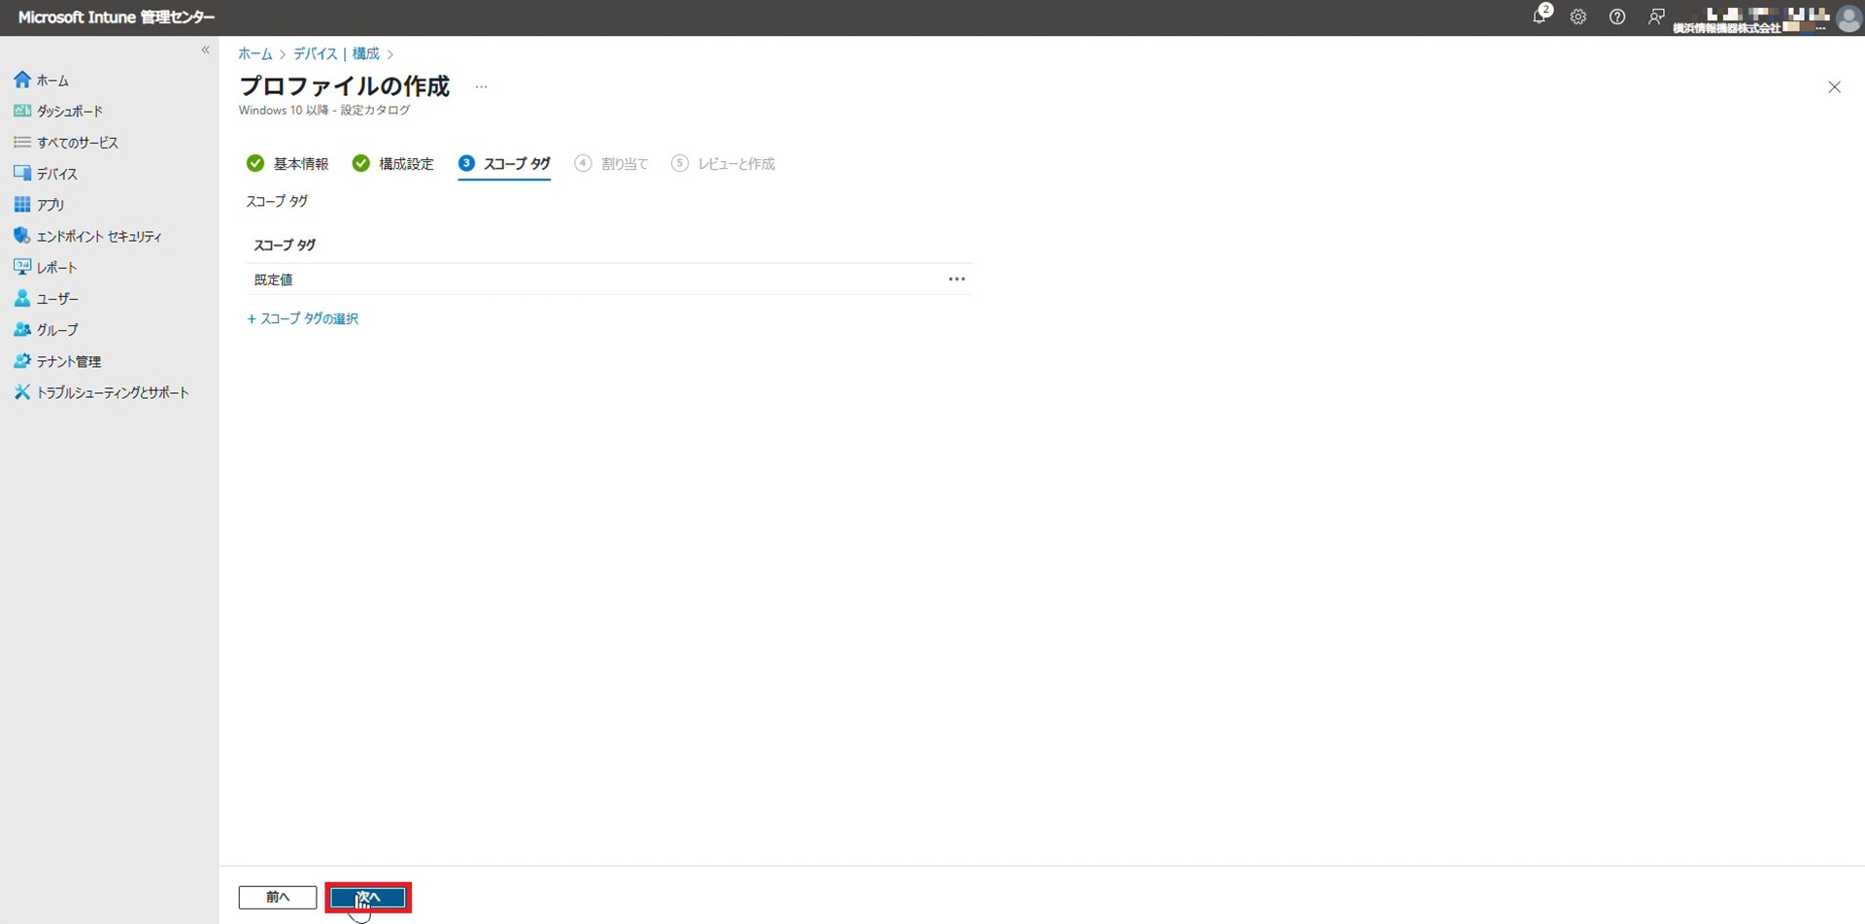Collapse the left navigation sidebar

click(205, 50)
